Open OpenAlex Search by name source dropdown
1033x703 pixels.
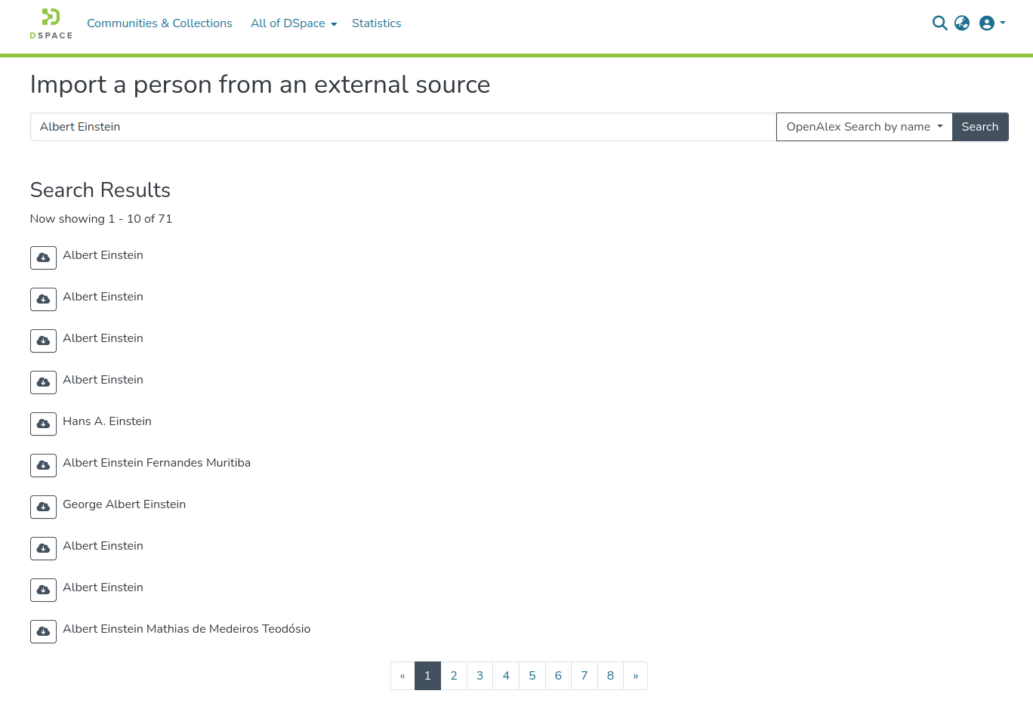864,127
